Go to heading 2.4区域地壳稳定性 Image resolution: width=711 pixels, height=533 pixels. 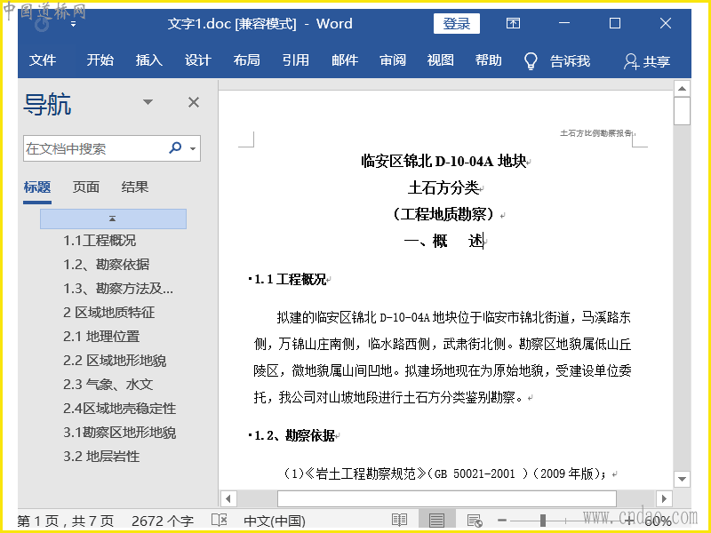[119, 409]
